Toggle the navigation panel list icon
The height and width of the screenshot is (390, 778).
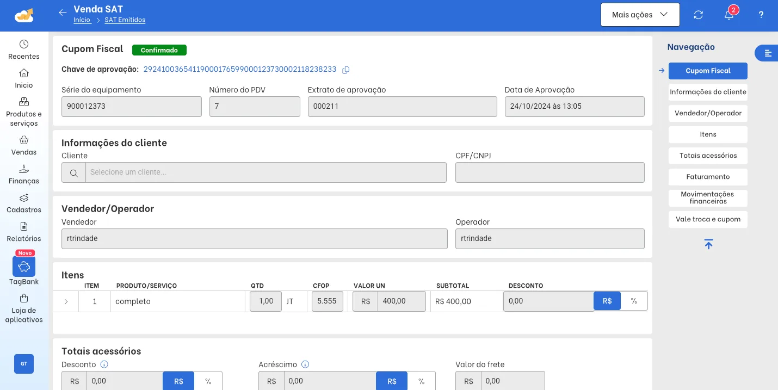tap(768, 53)
